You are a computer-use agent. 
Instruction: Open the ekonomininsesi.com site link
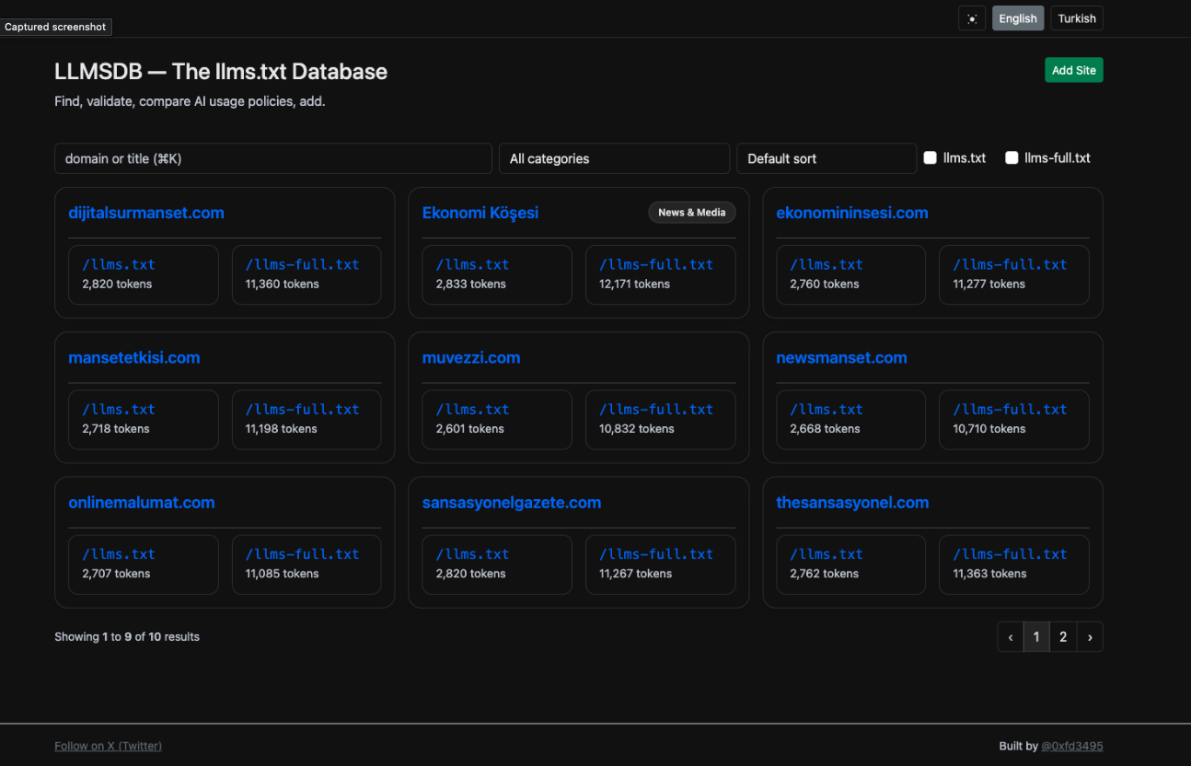coord(852,213)
